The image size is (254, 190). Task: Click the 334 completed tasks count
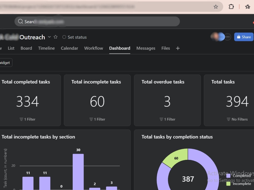[27, 102]
